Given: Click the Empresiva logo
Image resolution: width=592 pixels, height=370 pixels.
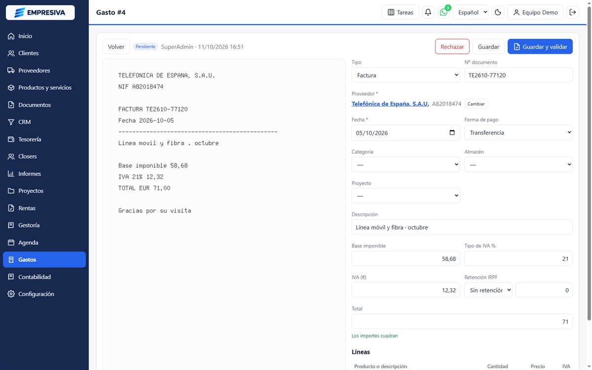Looking at the screenshot, I should click(40, 12).
